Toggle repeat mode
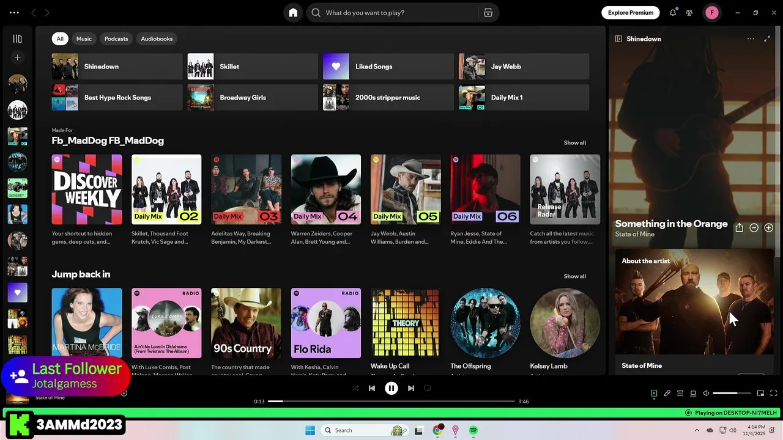The image size is (783, 440). [x=428, y=388]
